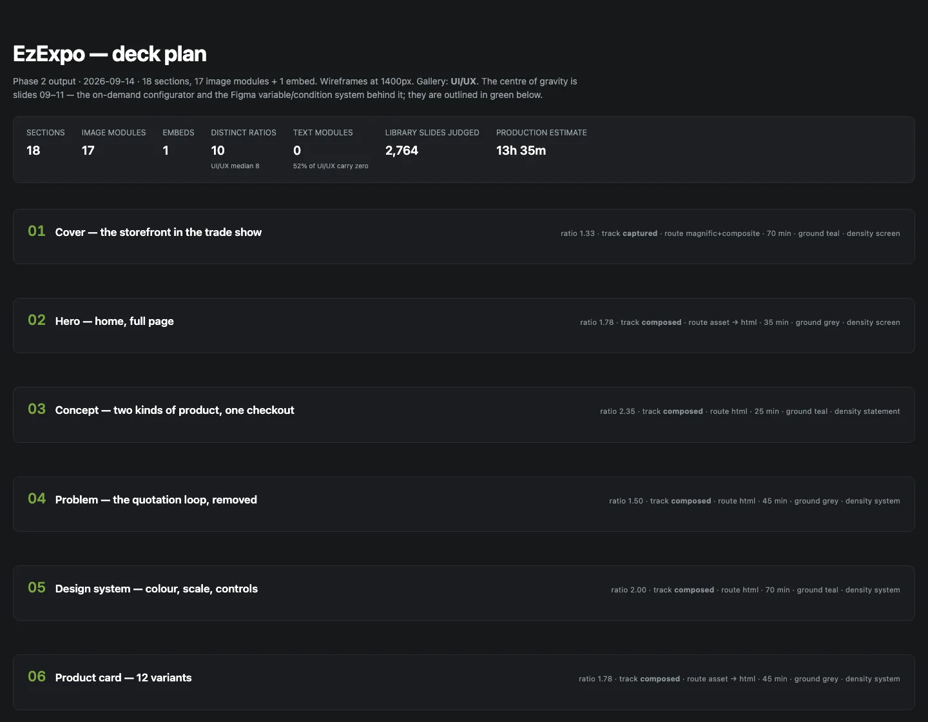Click the "SECTIONS" stat label

click(x=46, y=133)
